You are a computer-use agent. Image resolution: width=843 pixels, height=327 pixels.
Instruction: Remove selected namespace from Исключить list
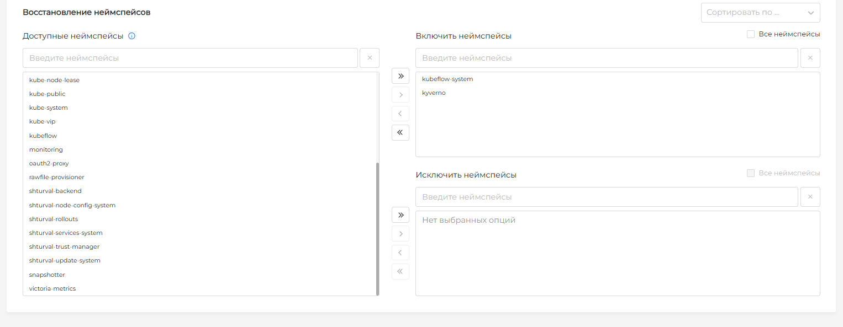coord(401,253)
